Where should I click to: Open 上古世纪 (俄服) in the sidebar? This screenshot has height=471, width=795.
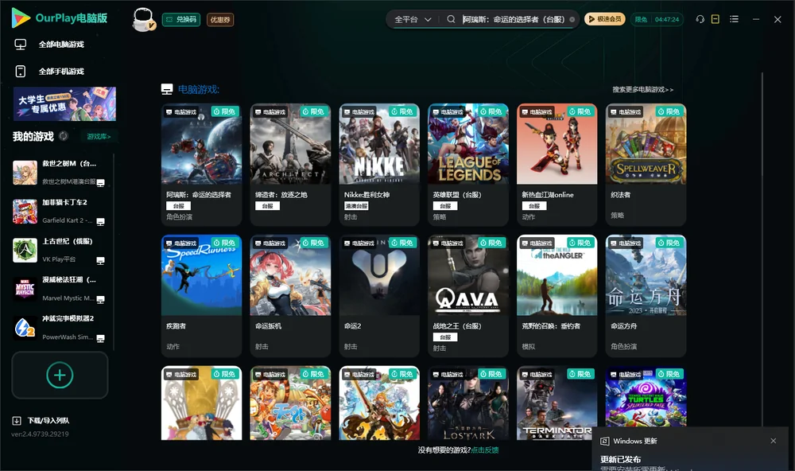(59, 250)
